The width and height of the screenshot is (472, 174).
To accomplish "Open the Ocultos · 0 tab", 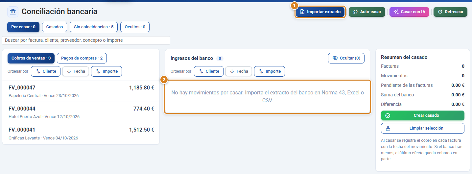I will point(135,27).
